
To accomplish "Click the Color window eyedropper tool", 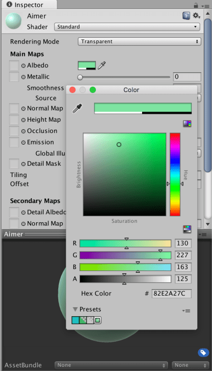I will (x=77, y=108).
